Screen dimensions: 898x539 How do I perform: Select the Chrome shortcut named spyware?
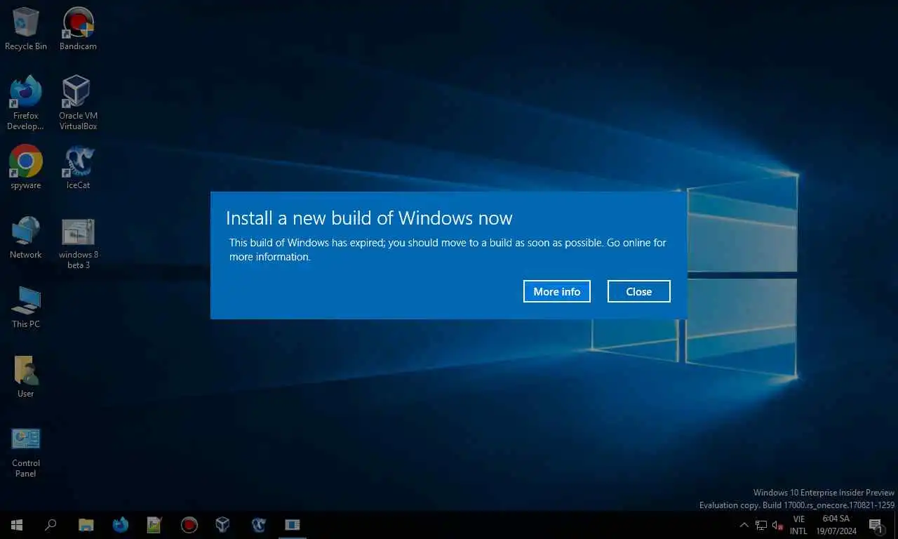(x=26, y=167)
